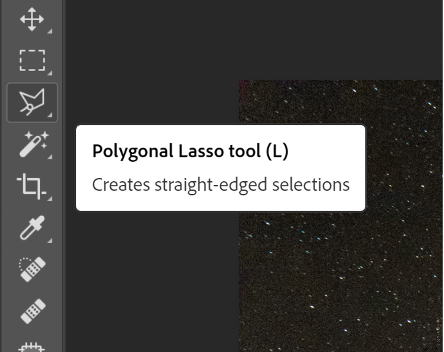The image size is (444, 352).
Task: Click the Polygonal Lasso tooltip to dismiss it
Action: coord(221,168)
